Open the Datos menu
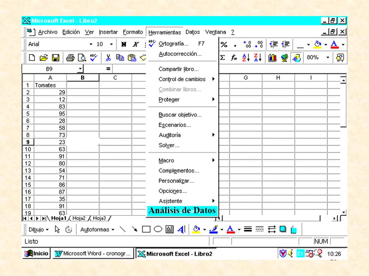The height and width of the screenshot is (276, 369). pos(193,32)
